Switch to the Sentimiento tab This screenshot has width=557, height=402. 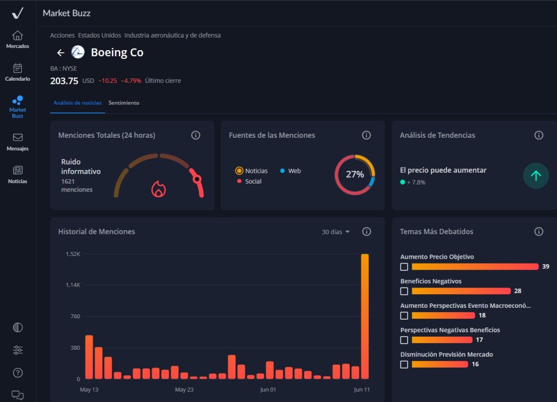124,103
